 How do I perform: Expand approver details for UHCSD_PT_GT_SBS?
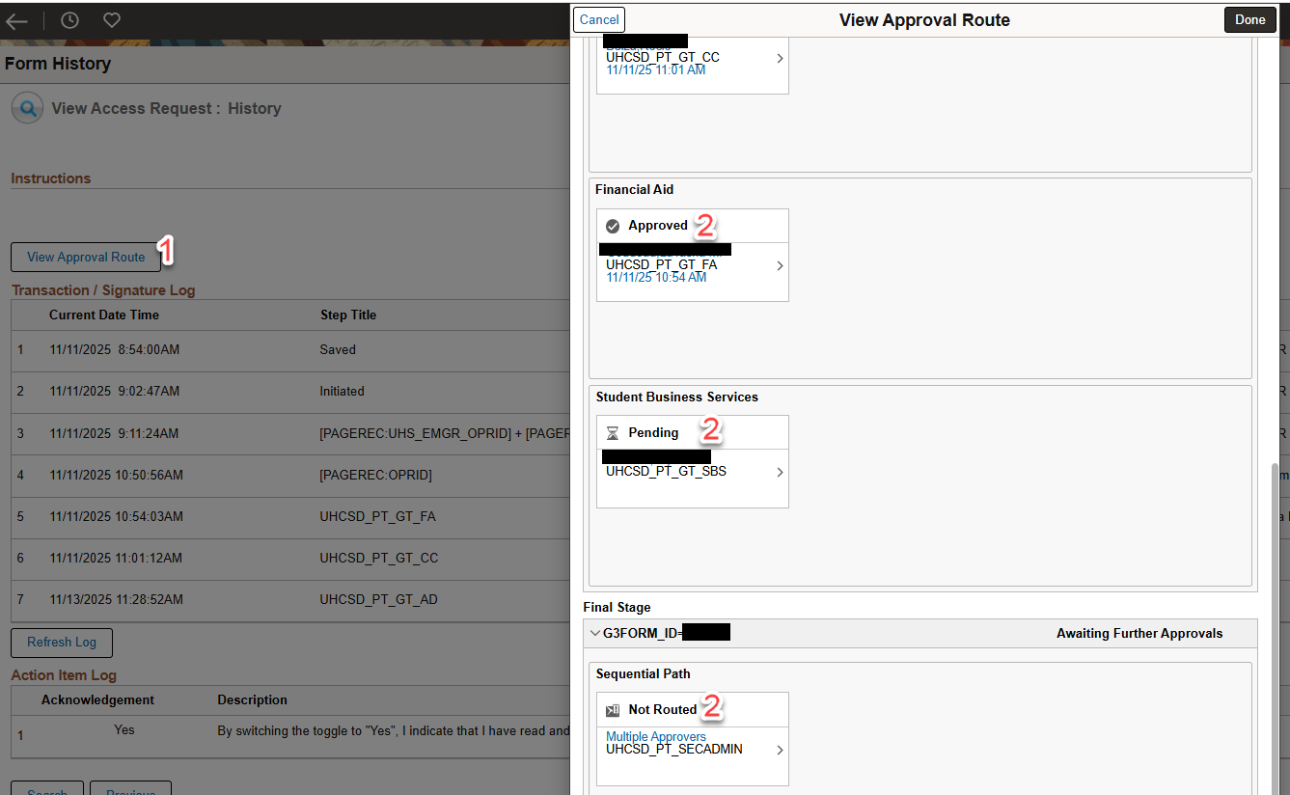(x=780, y=472)
